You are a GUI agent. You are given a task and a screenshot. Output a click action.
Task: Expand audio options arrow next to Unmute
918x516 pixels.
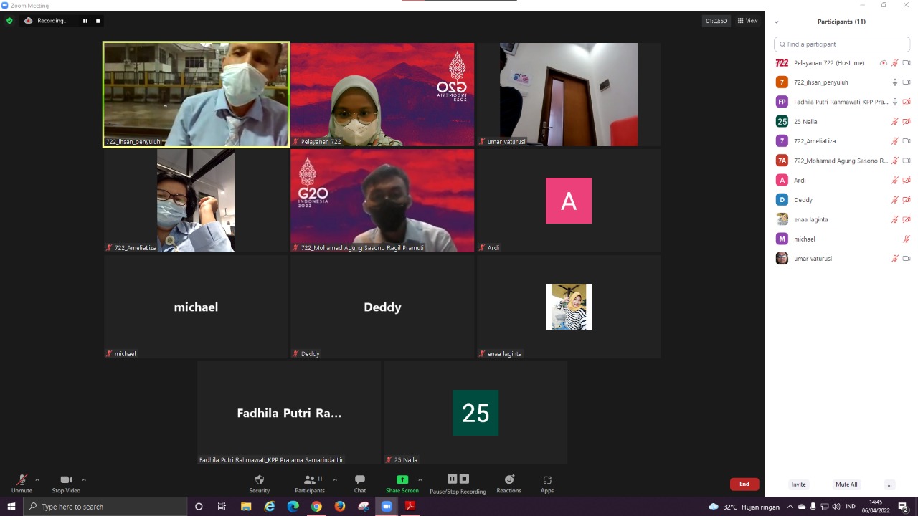37,479
